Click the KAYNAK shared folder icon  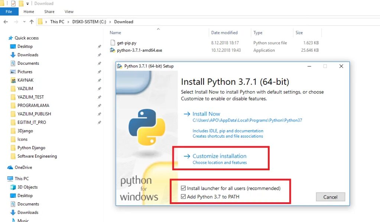click(13, 80)
